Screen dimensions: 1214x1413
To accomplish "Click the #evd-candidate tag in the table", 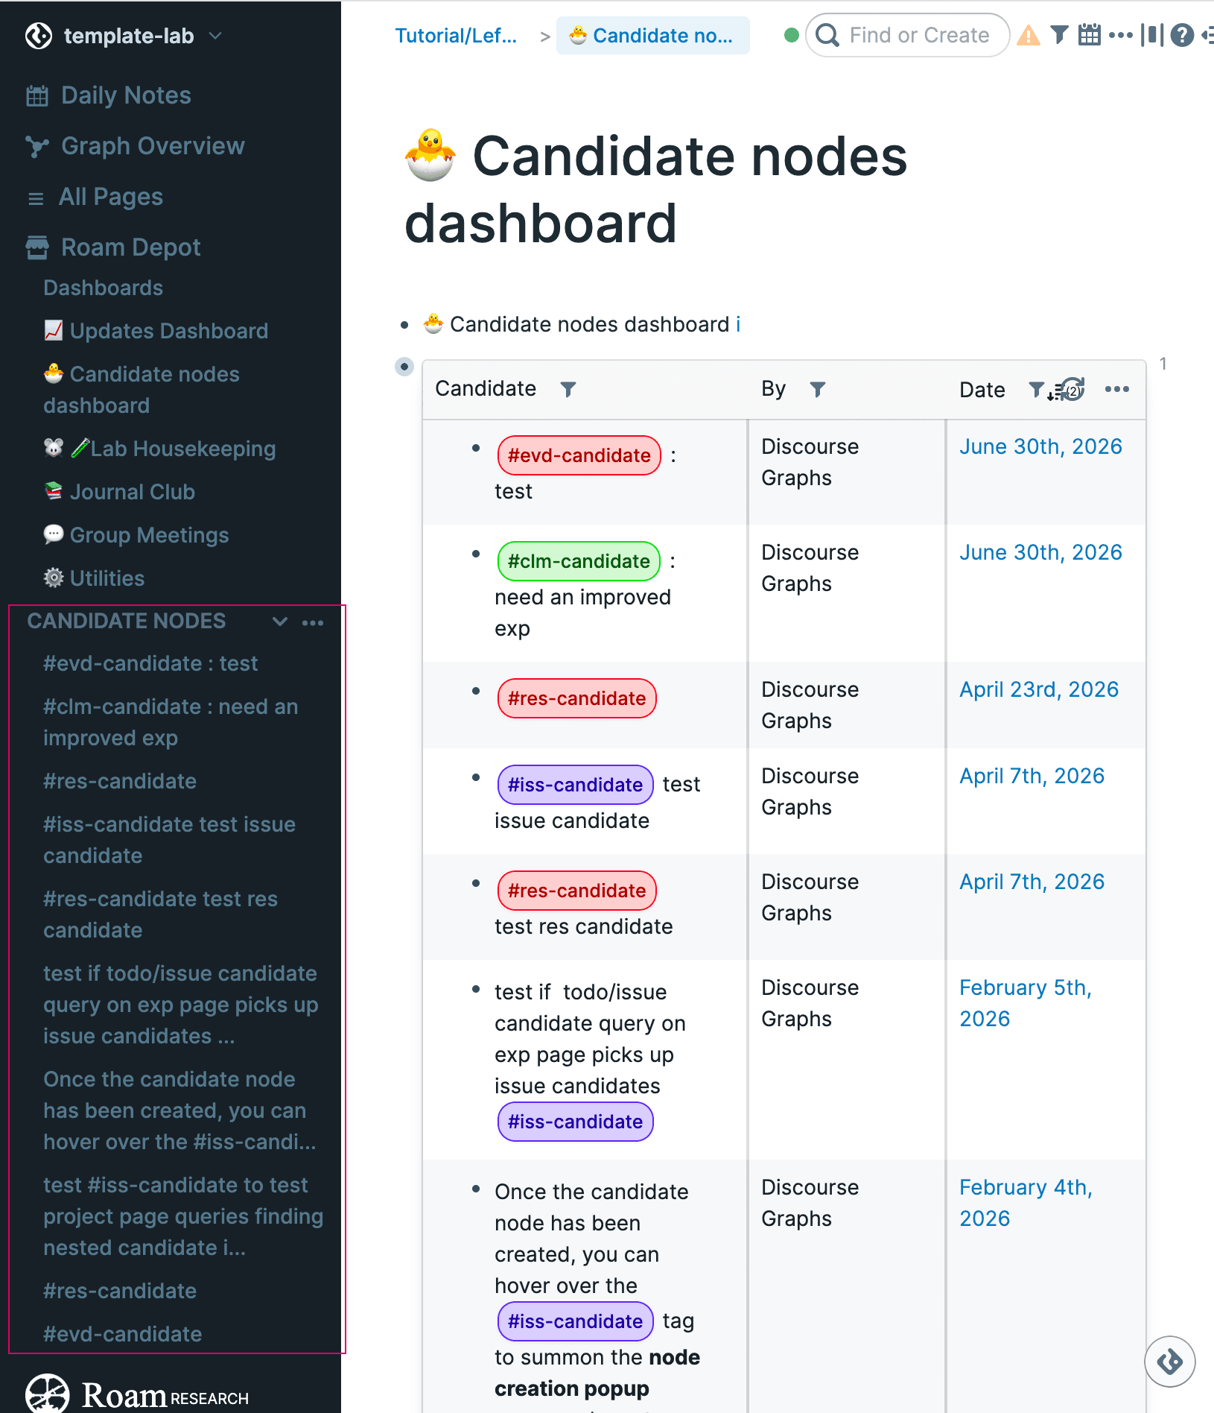I will coord(579,455).
